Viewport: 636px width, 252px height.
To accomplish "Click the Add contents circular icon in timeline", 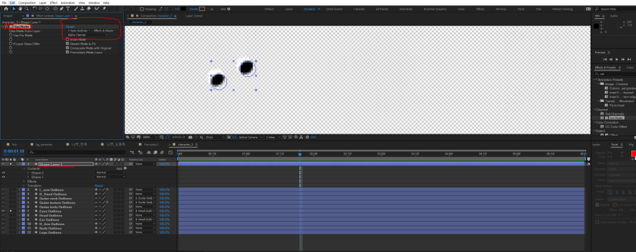I will [x=125, y=168].
